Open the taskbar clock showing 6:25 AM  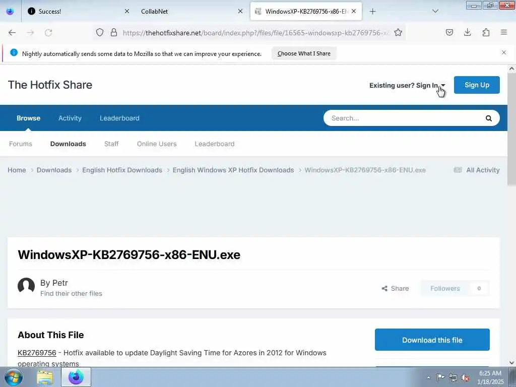point(490,377)
